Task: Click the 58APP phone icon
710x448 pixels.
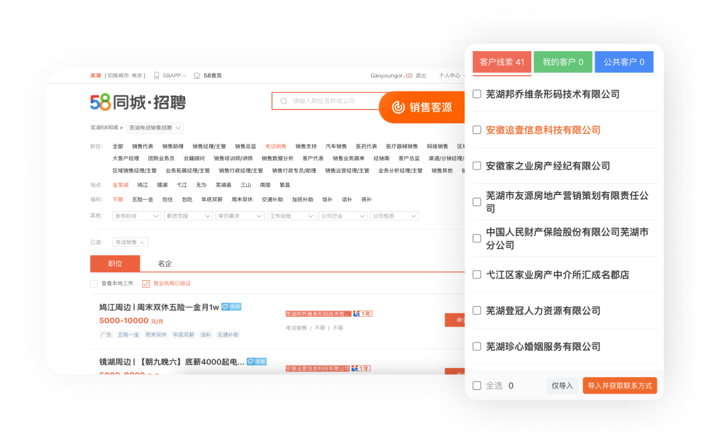Action: coord(157,75)
